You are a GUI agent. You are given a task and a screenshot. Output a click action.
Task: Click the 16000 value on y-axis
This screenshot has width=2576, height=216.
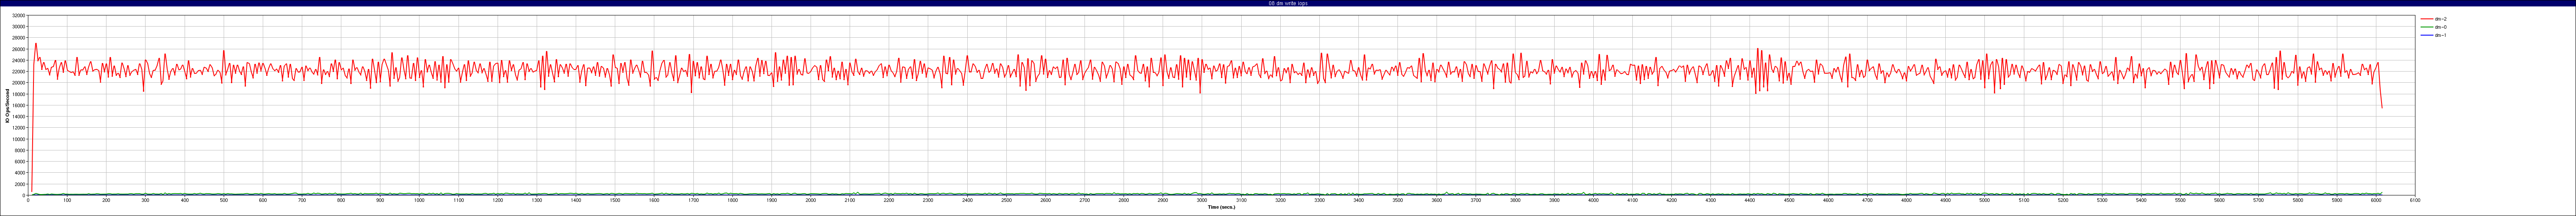coord(19,105)
